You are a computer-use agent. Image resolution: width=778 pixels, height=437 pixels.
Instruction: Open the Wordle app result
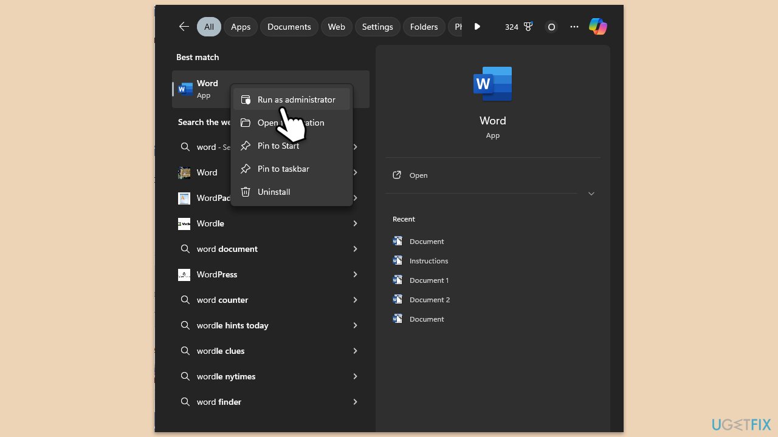(x=210, y=223)
